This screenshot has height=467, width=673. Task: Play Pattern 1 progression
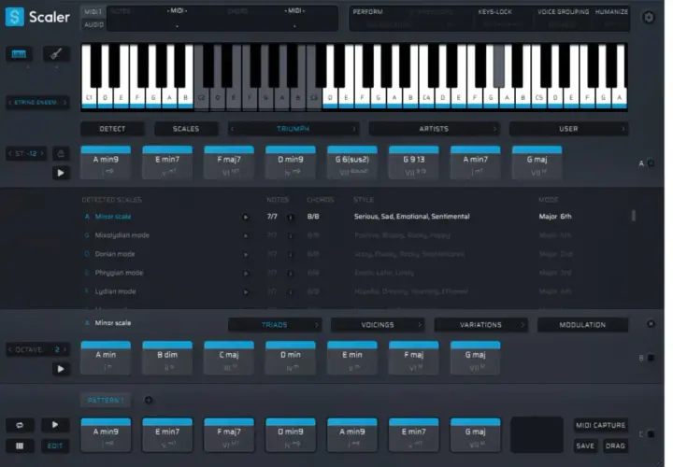pyautogui.click(x=55, y=425)
